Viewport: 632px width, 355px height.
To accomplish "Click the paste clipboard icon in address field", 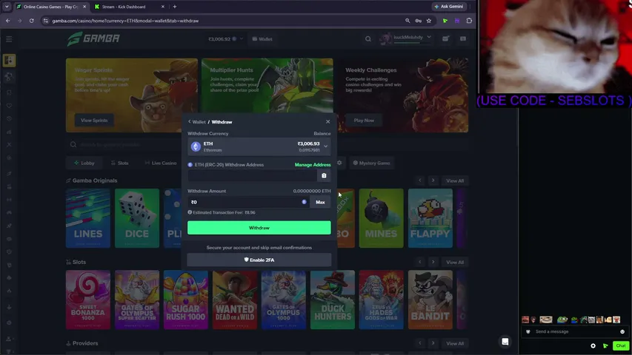I will [324, 175].
